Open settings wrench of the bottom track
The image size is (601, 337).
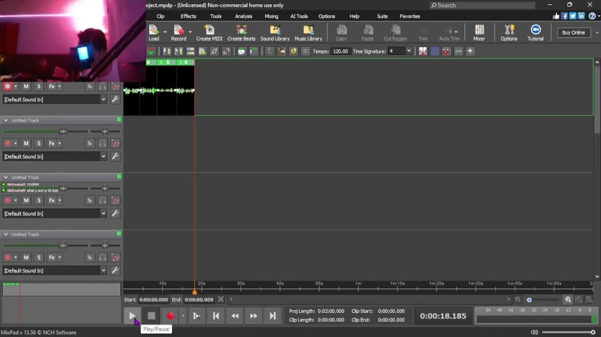(115, 270)
